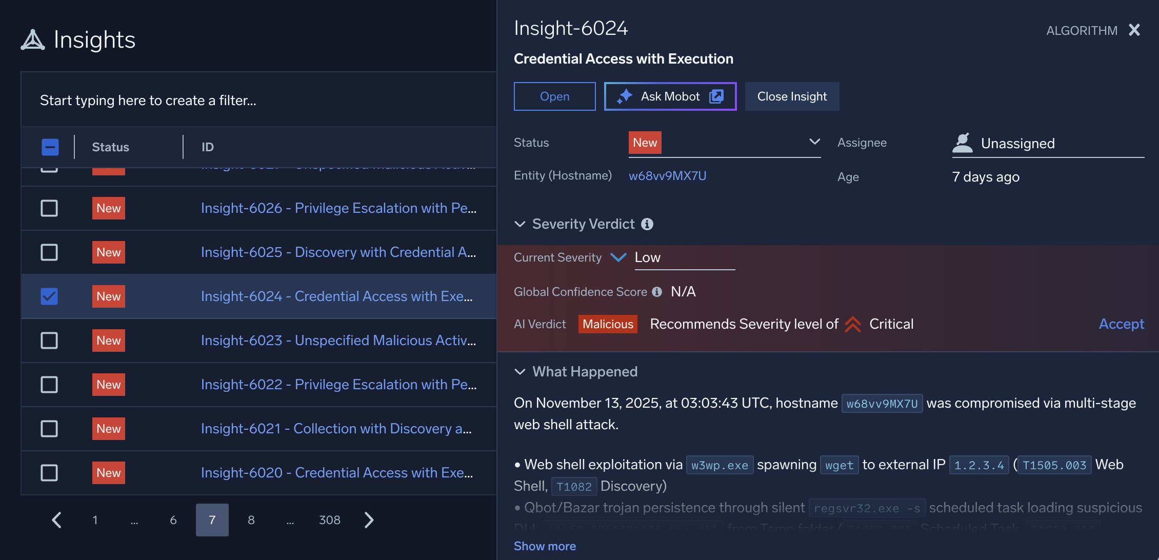
Task: Click the external link icon on Ask Mobot
Action: pyautogui.click(x=716, y=96)
